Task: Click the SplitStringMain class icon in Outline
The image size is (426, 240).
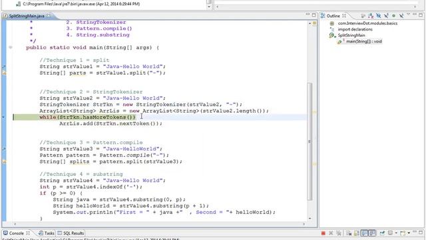Action: pos(332,35)
